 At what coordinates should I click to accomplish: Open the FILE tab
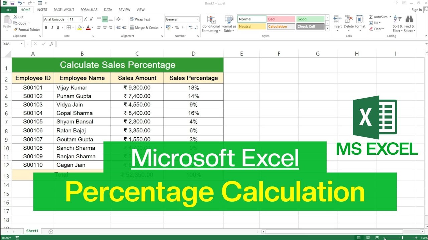(8, 10)
